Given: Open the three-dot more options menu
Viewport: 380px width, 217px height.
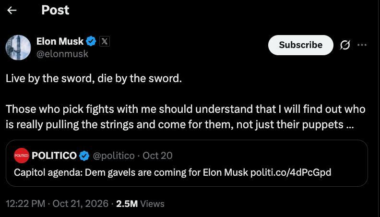Looking at the screenshot, I should tap(362, 45).
